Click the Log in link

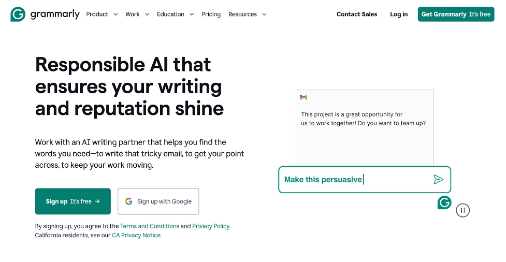(x=399, y=14)
